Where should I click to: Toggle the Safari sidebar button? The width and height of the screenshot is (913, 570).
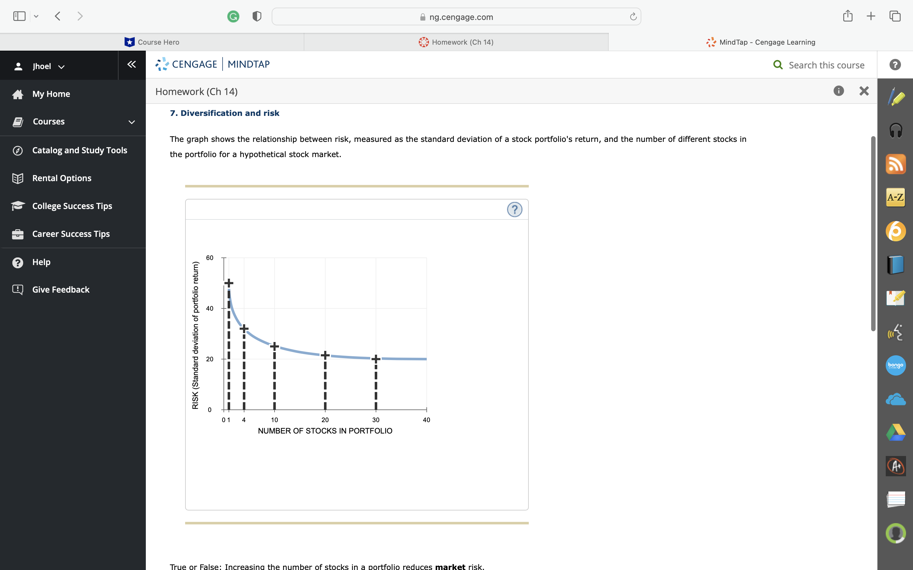[x=19, y=16]
